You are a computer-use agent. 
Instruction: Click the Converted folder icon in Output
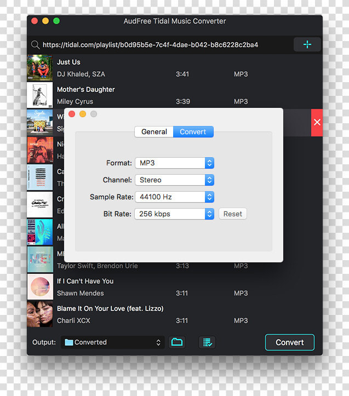coord(68,342)
